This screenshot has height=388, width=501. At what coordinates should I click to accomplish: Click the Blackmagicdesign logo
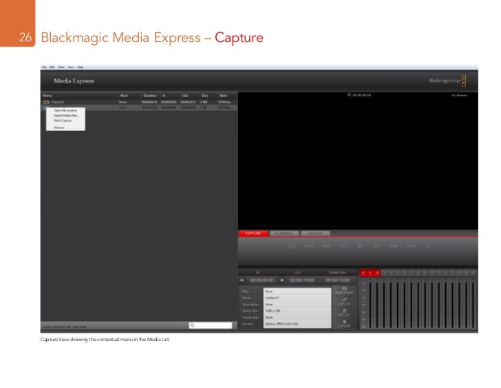[x=447, y=81]
